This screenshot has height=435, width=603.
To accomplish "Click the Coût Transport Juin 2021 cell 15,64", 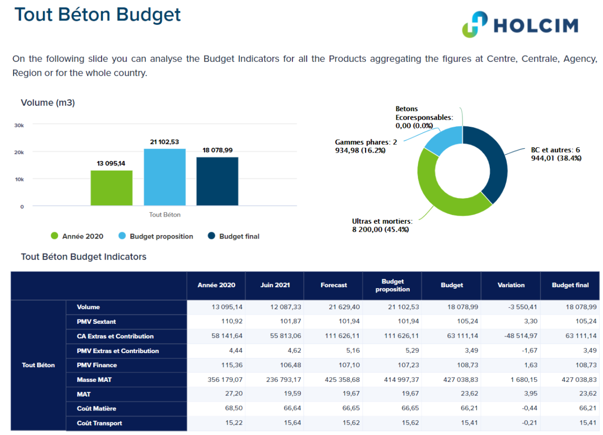I will [x=275, y=423].
